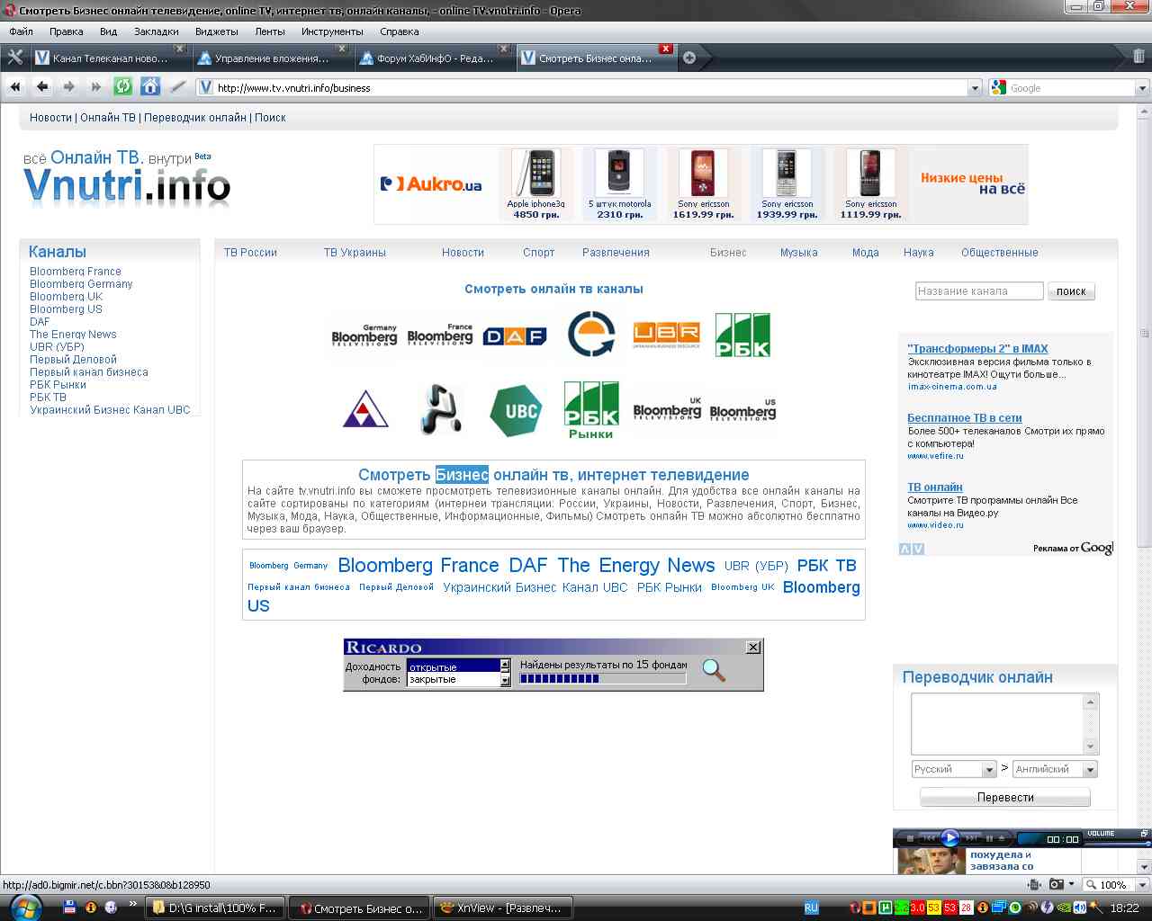Open the Opera panels wrench icon
Screen dimensions: 1152x921
point(14,58)
